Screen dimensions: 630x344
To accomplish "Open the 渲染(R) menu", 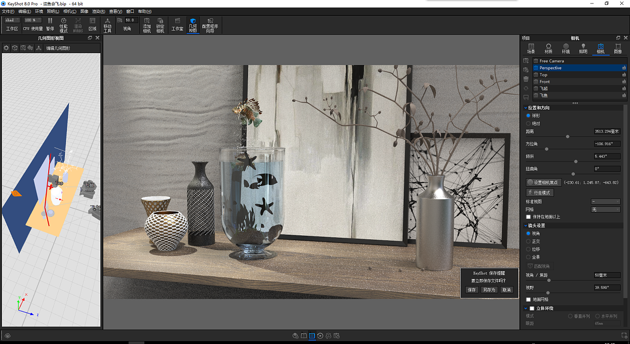I will pos(98,11).
